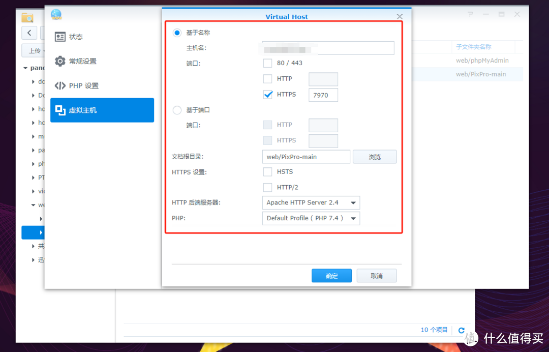This screenshot has height=352, width=549.
Task: Expand the 共 shared folder tree node
Action: coord(33,246)
